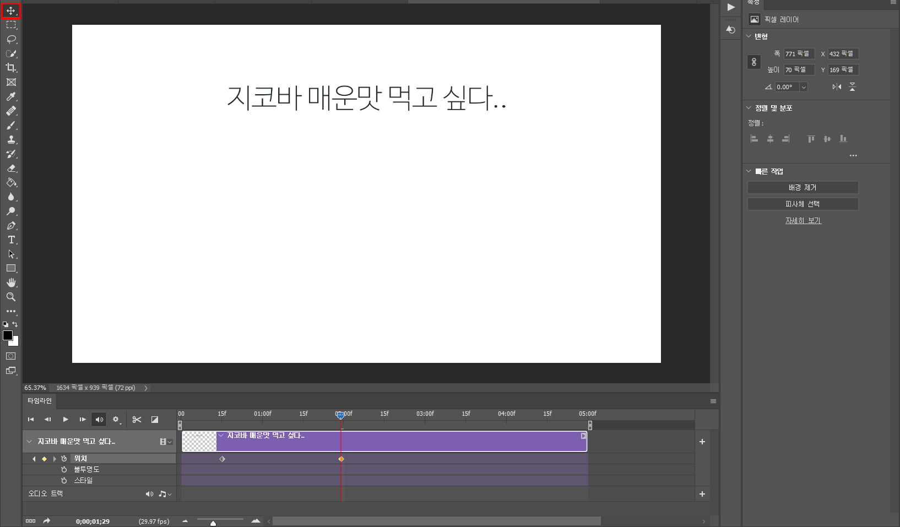
Task: Split clip at playhead with scissors
Action: pyautogui.click(x=137, y=420)
